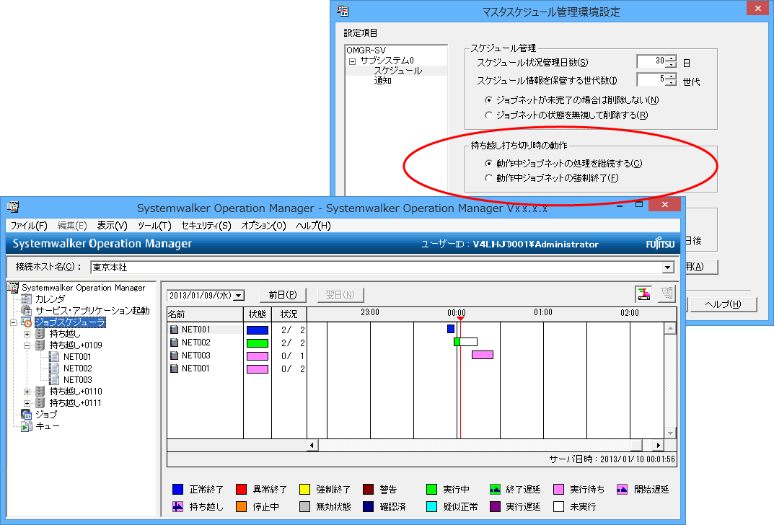This screenshot has width=774, height=525.
Task: Open the セキュリティ(S) menu
Action: click(x=206, y=226)
